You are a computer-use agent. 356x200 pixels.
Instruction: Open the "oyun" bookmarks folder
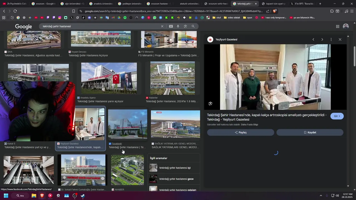click(248, 17)
